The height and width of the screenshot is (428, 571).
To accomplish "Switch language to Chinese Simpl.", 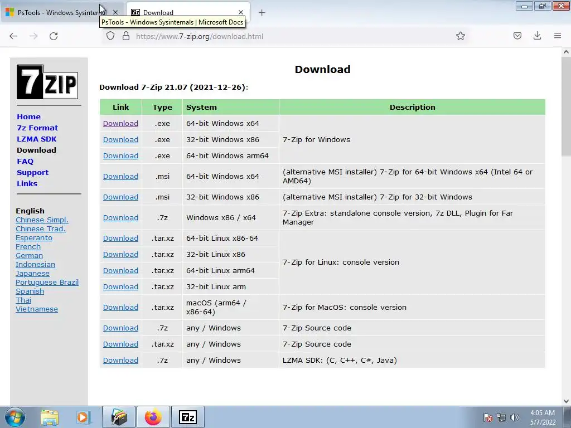I will pyautogui.click(x=42, y=220).
